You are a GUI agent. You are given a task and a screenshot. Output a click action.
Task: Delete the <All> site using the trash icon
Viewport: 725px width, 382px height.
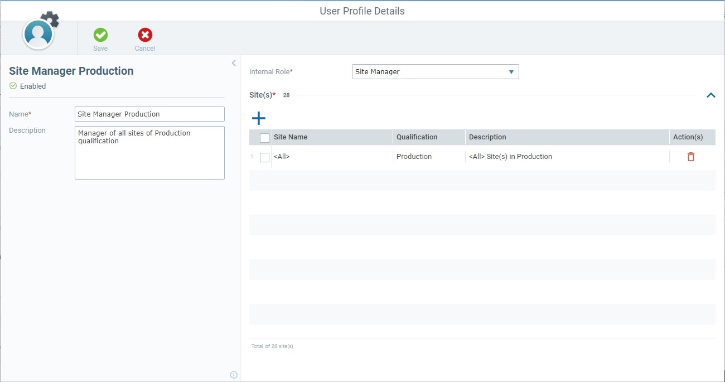point(691,157)
